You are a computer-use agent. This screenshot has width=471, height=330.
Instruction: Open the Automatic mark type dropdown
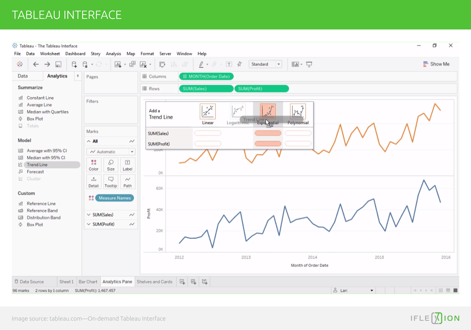click(x=111, y=152)
